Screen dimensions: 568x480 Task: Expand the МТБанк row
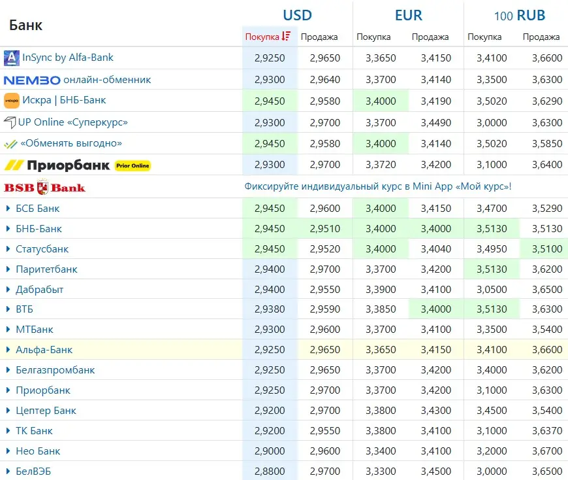click(x=8, y=330)
